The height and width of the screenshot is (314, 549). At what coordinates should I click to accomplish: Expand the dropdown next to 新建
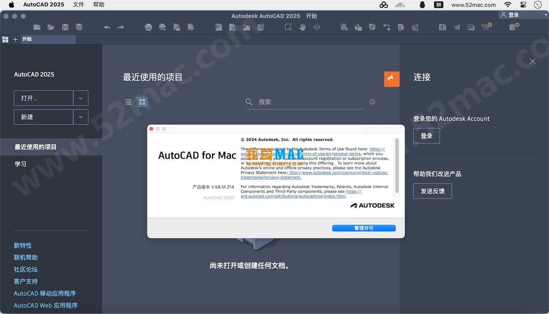(81, 117)
